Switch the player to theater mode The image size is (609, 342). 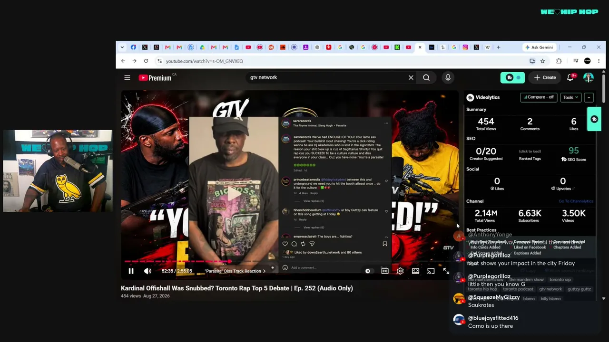415,271
